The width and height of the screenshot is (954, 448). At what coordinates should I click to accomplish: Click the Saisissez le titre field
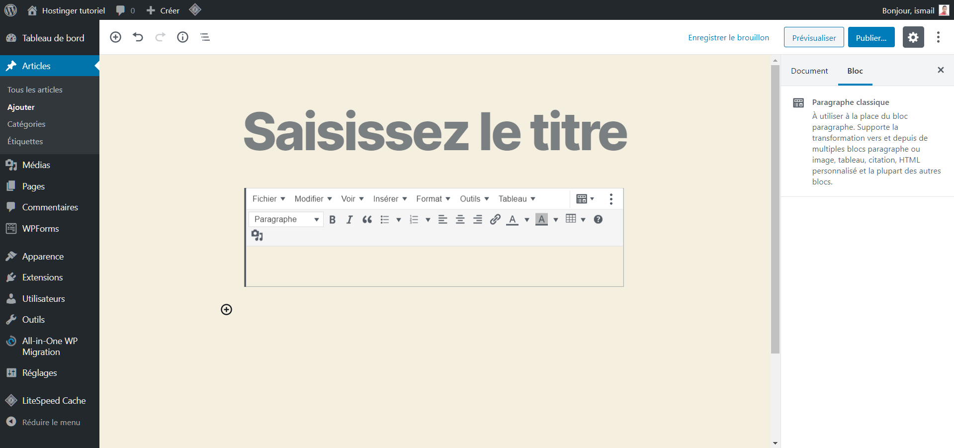tap(435, 131)
